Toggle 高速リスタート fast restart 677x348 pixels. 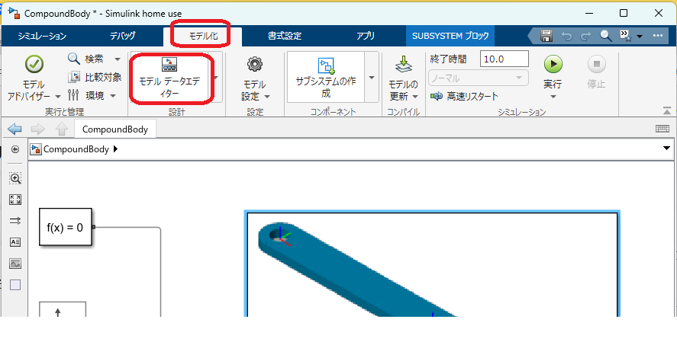(x=464, y=97)
